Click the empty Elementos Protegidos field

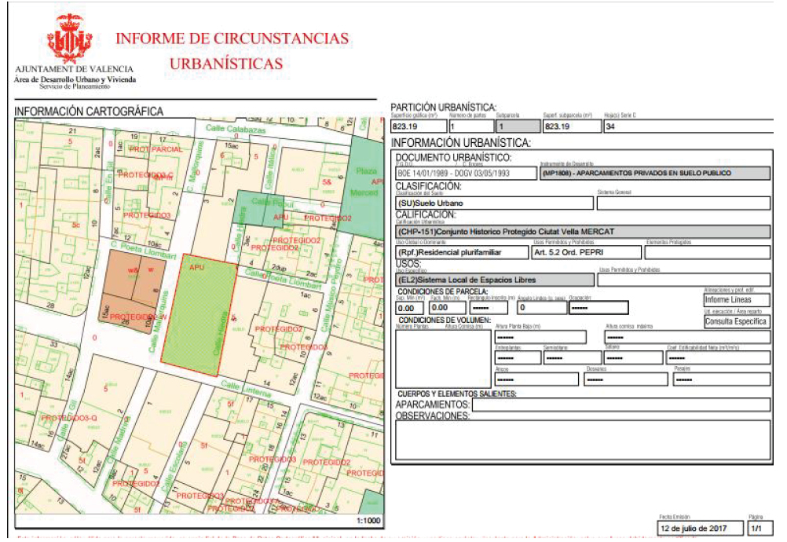point(708,252)
